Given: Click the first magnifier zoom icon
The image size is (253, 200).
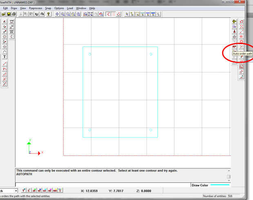Looking at the screenshot, I should 62,14.
